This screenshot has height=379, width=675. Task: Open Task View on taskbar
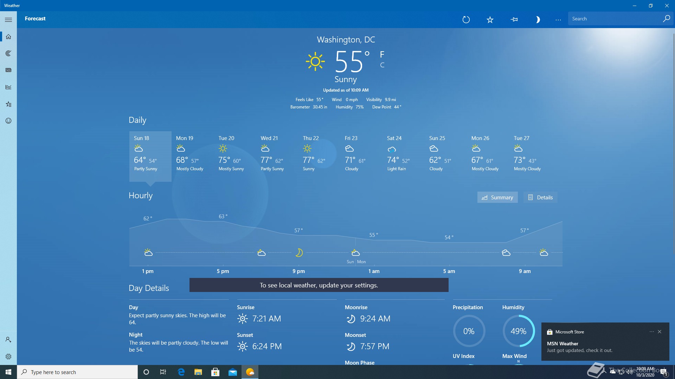163,372
